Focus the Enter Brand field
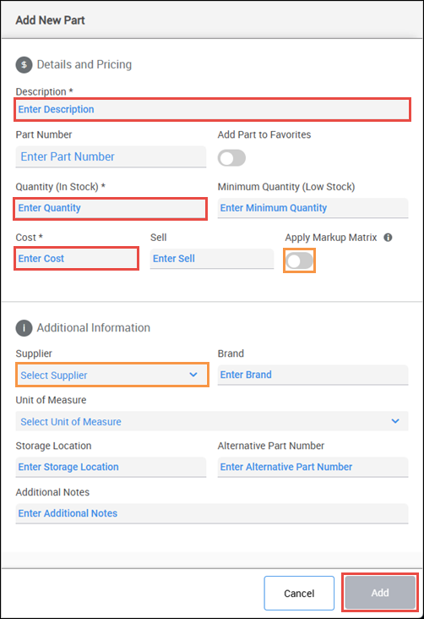Viewport: 424px width, 619px height. pyautogui.click(x=313, y=375)
